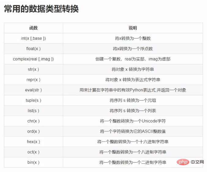Click the text 将对象 x 转换为字符串
This screenshot has width=207, height=172.
point(133,69)
